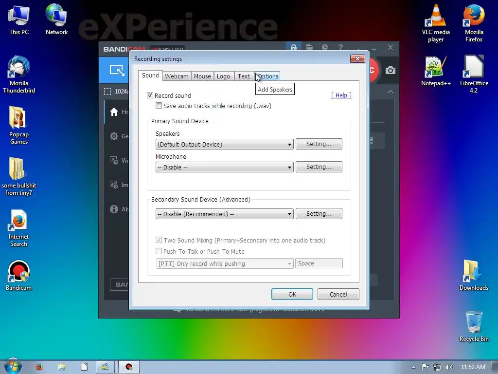Open the Popcap Games folder
498x374 pixels.
coord(19,125)
